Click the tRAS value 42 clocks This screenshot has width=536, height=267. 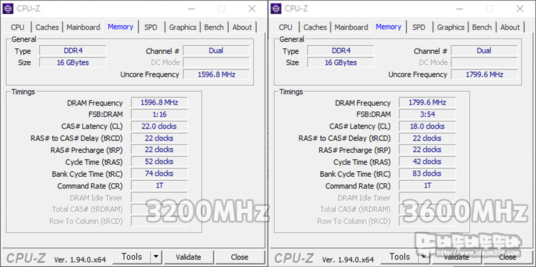427,162
